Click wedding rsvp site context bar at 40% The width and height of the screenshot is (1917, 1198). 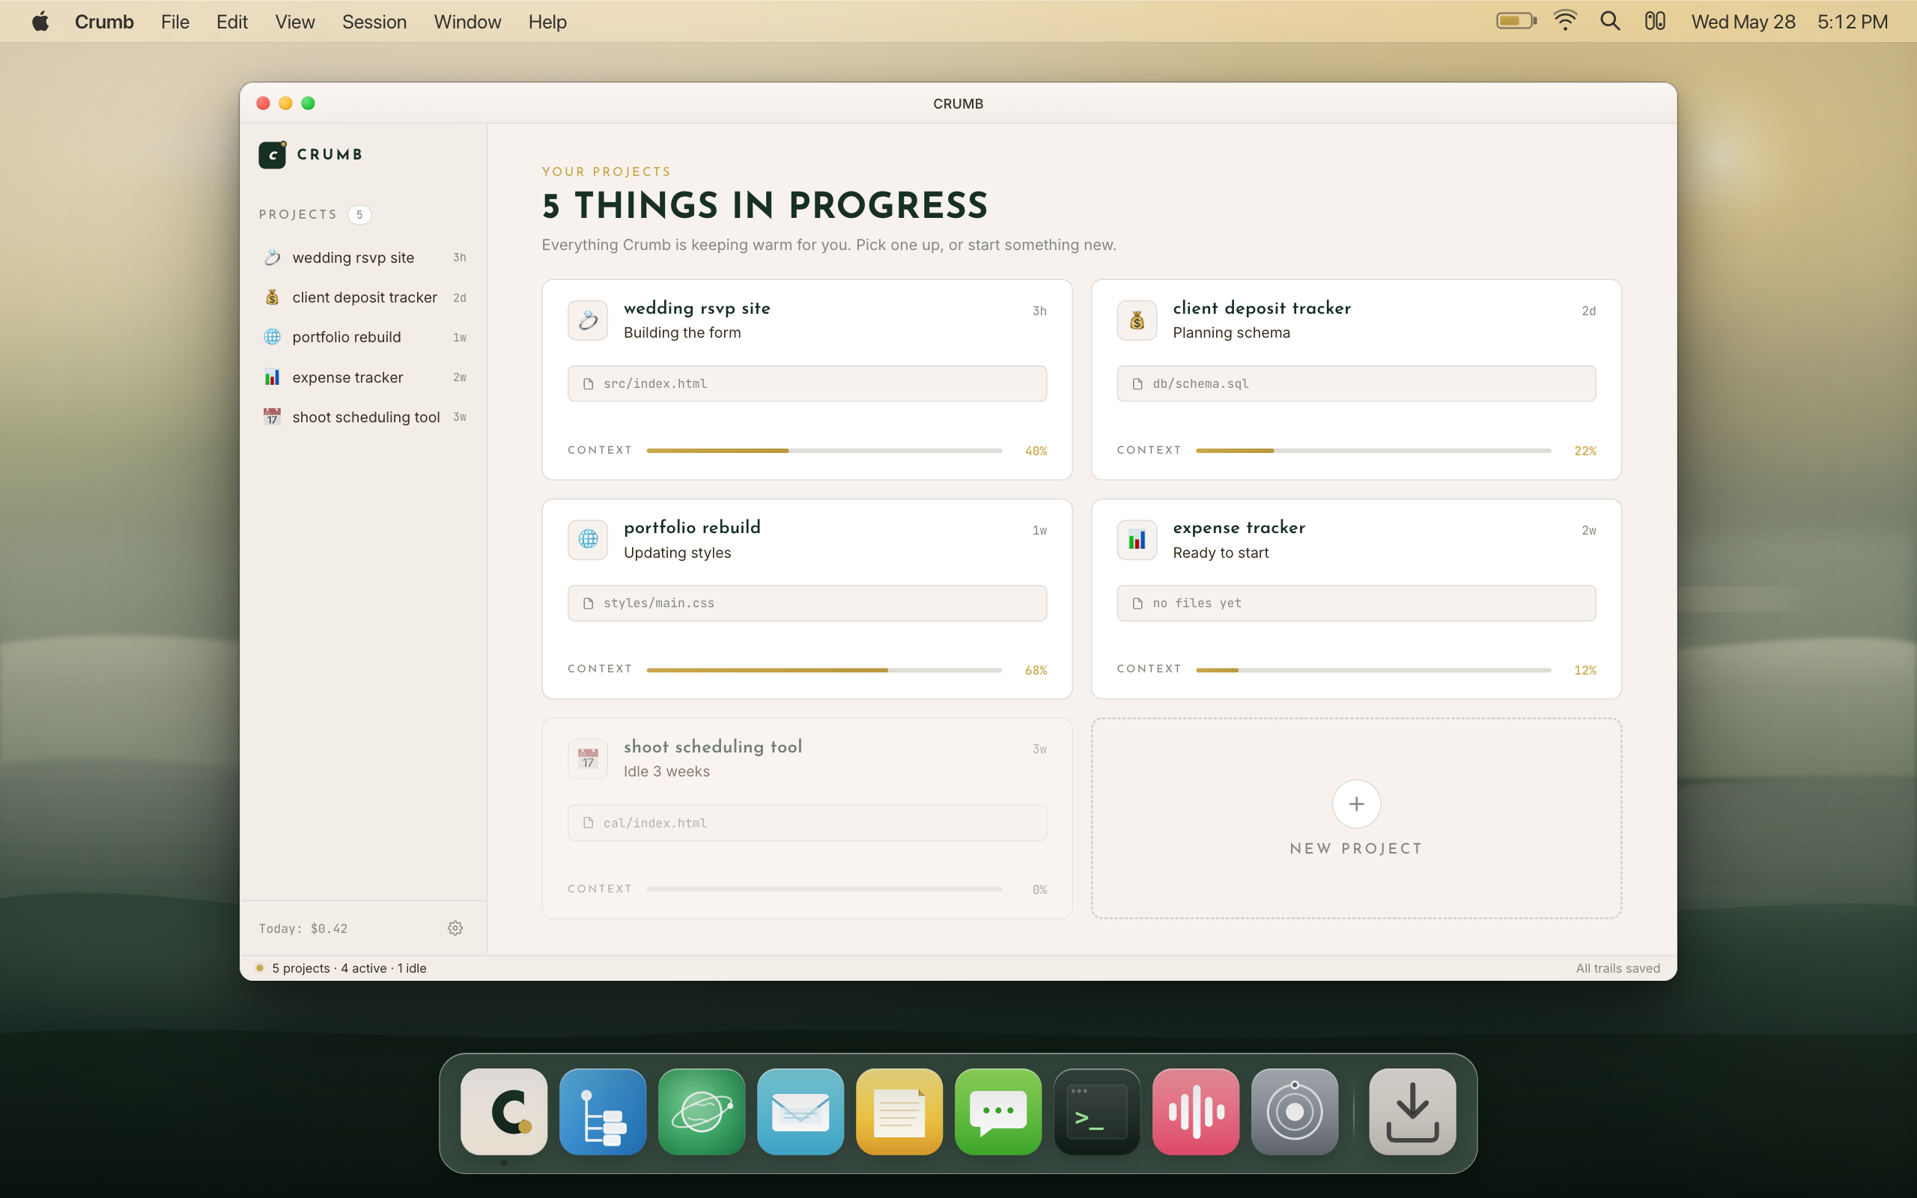(x=824, y=450)
